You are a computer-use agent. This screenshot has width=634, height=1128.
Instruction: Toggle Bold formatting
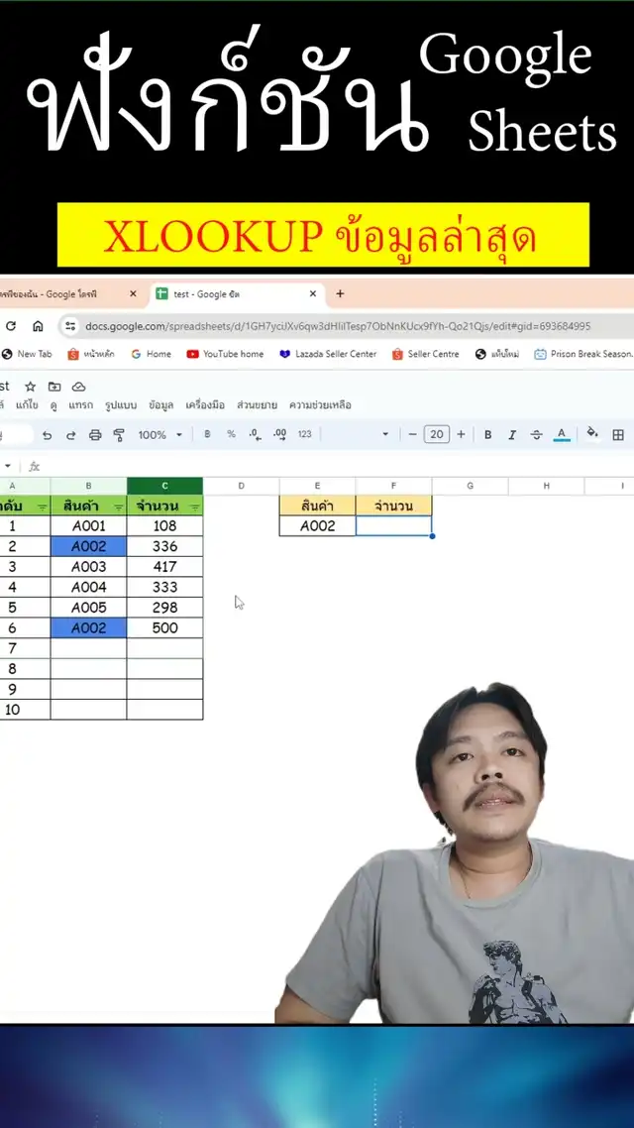click(487, 434)
